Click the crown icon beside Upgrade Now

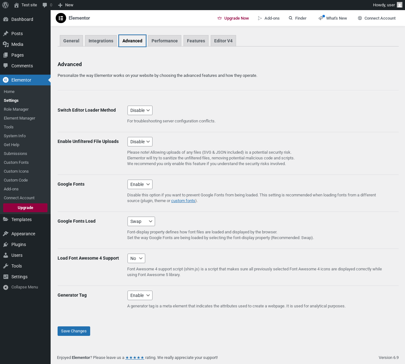tap(220, 18)
